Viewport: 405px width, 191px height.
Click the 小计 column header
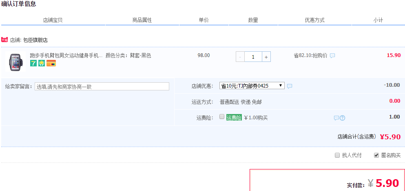(378, 20)
